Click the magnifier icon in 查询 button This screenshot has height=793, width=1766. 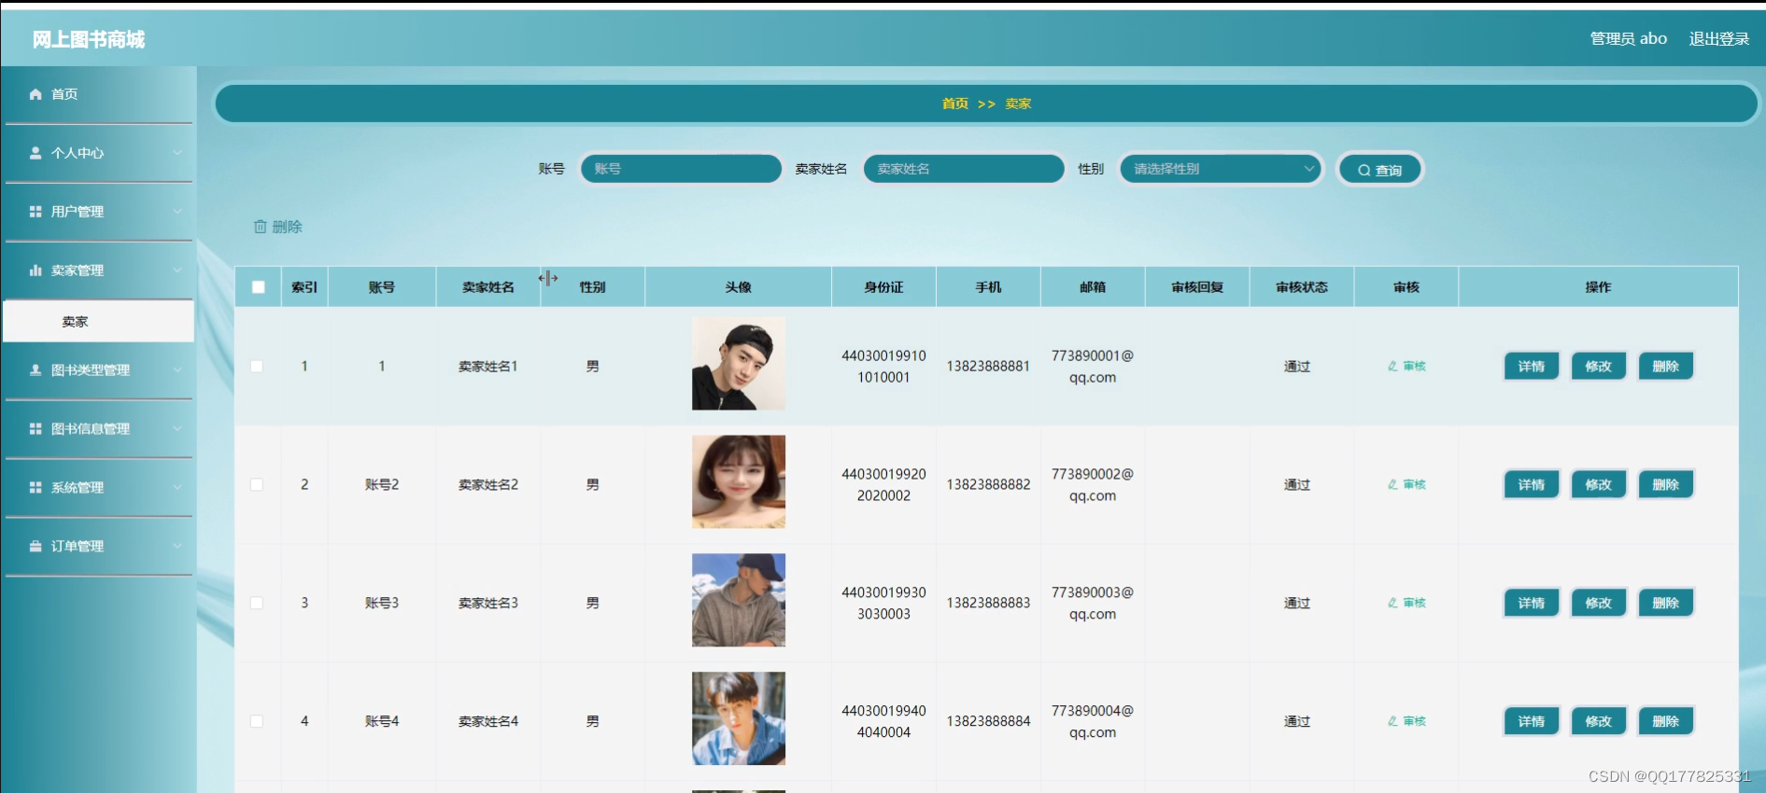[1364, 171]
